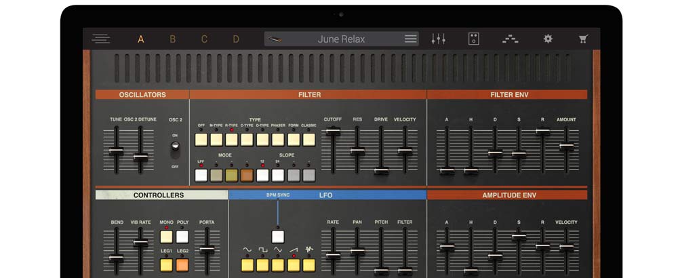Adjust the Amplitude Env D slider
This screenshot has height=278, width=678.
(x=495, y=256)
